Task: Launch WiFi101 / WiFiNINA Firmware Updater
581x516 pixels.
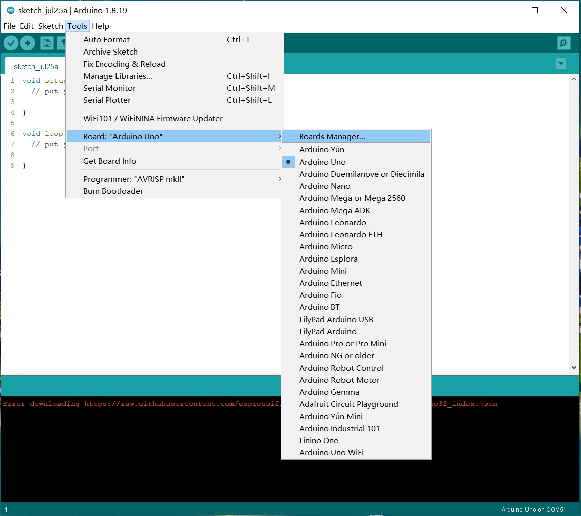Action: 175,118
